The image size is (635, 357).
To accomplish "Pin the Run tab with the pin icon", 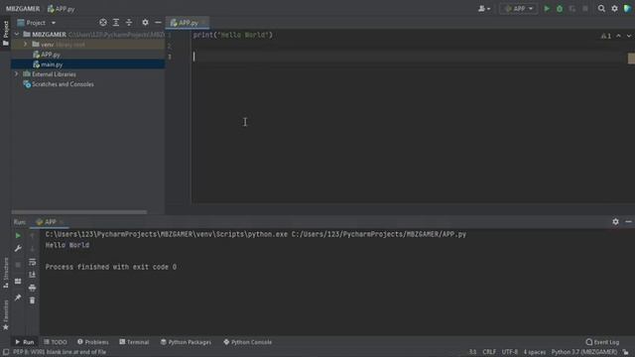I will [18, 297].
